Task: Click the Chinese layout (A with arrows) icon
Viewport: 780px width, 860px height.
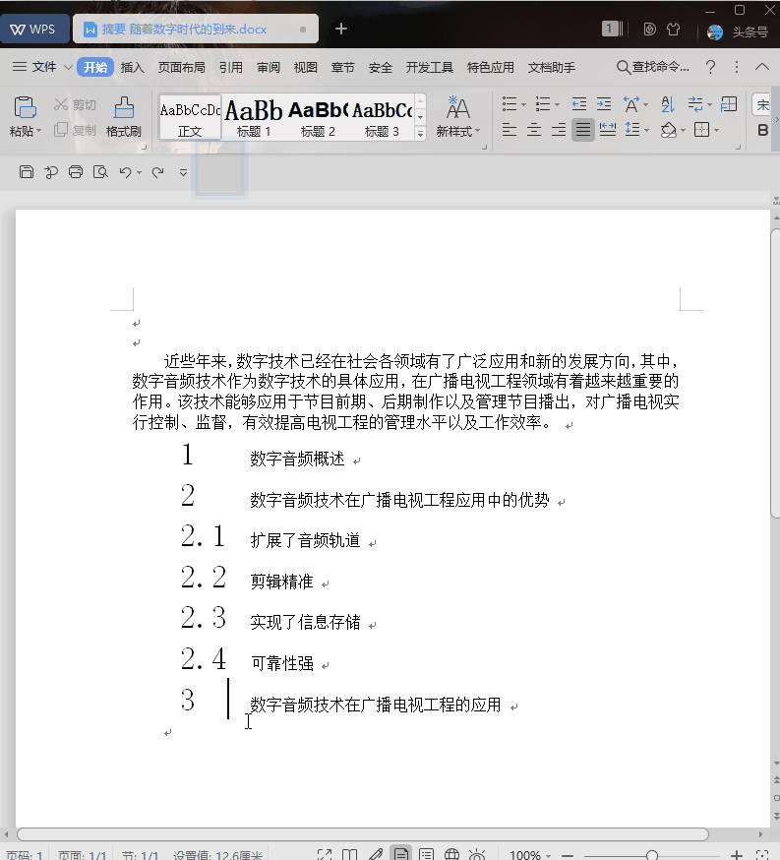Action: click(x=631, y=103)
